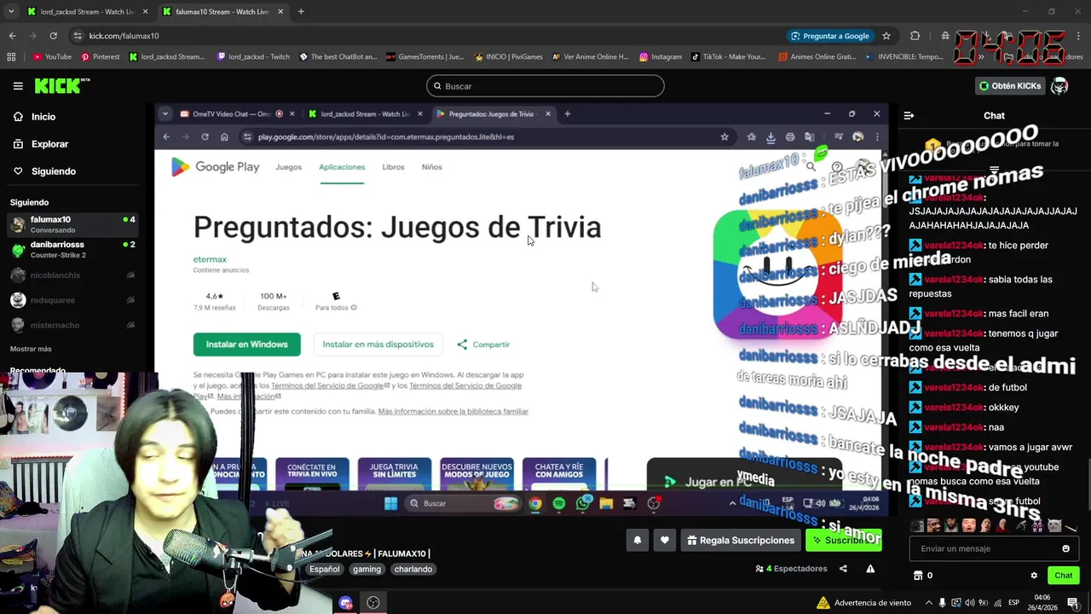Show hidden system tray icons chevron
Image resolution: width=1091 pixels, height=614 pixels.
click(929, 603)
